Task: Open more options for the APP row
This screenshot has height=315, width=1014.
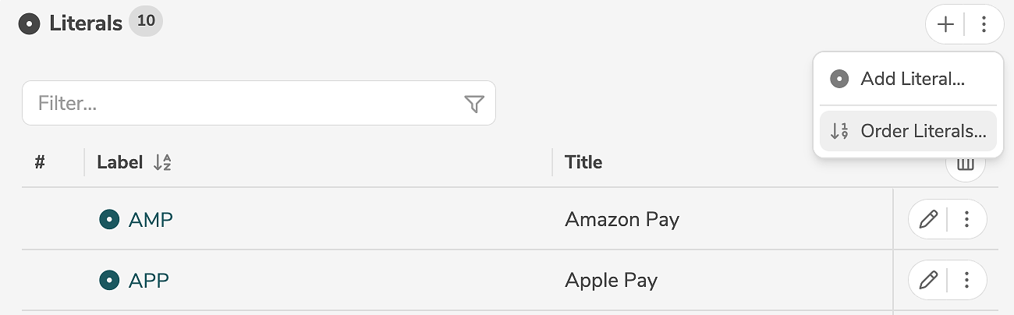Action: [x=967, y=280]
